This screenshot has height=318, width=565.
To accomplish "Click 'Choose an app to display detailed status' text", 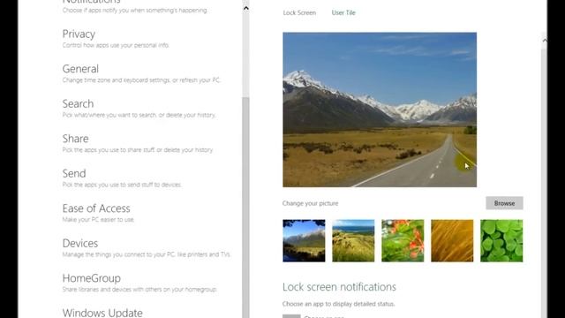I will click(x=338, y=304).
